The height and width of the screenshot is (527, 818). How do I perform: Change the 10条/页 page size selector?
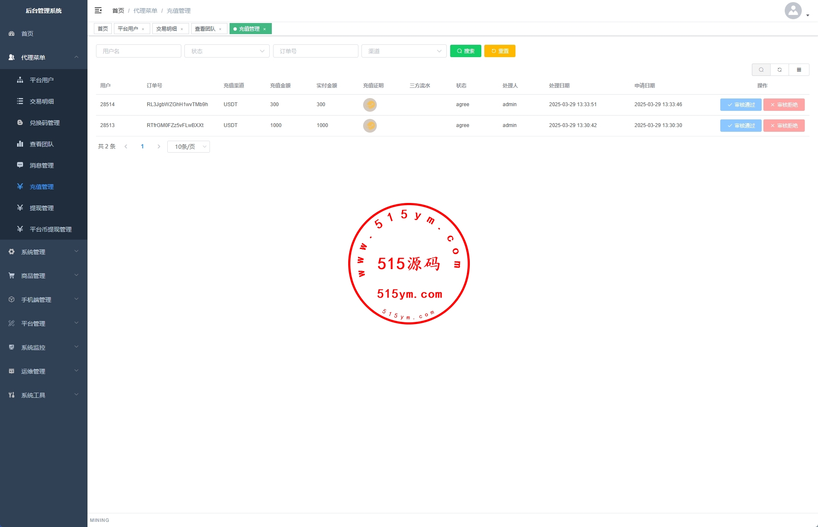(189, 147)
